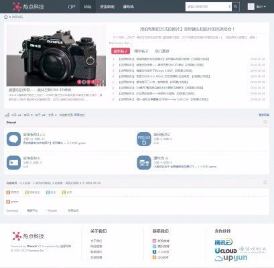274x268 pixels.
Task: Open the database stack board icon
Action: click(144, 163)
